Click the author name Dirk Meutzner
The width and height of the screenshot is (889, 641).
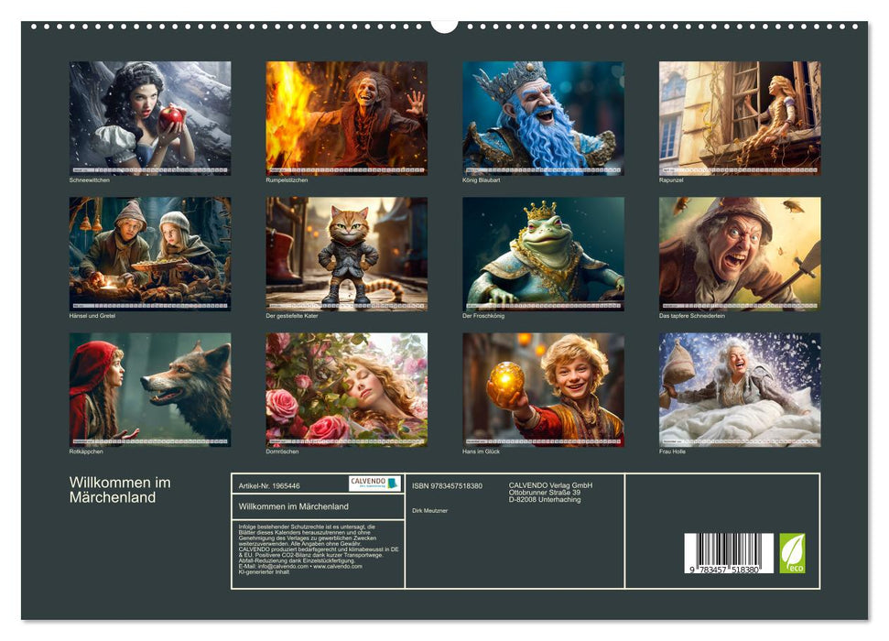click(x=430, y=510)
